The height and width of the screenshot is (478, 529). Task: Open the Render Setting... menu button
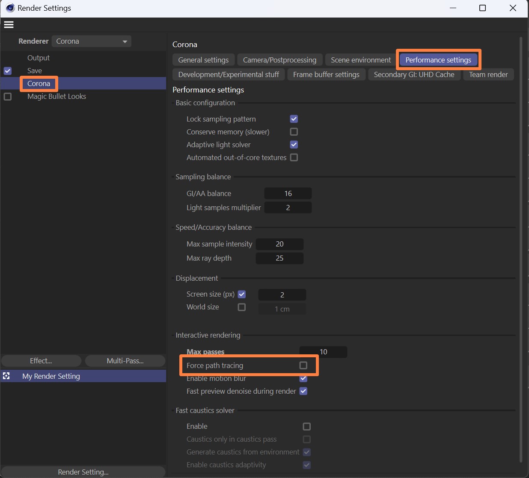(x=83, y=472)
